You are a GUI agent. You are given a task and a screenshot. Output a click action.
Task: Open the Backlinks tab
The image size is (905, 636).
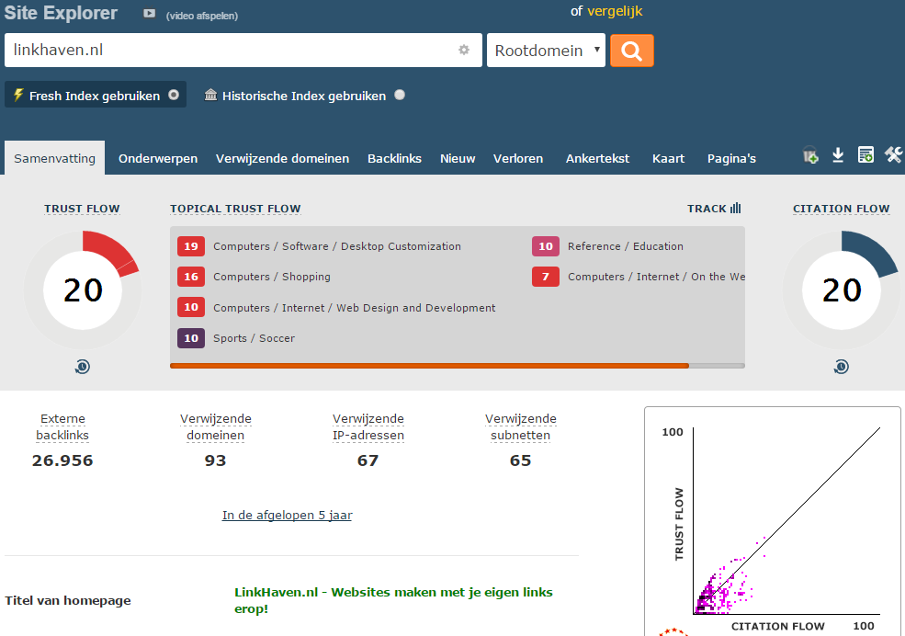click(395, 159)
